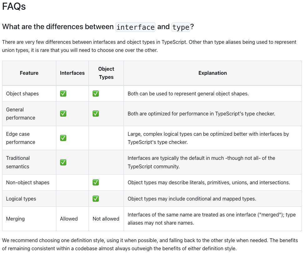Click the Interfaces checkmark for Object shapes
Image resolution: width=305 pixels, height=254 pixels.
point(63,94)
